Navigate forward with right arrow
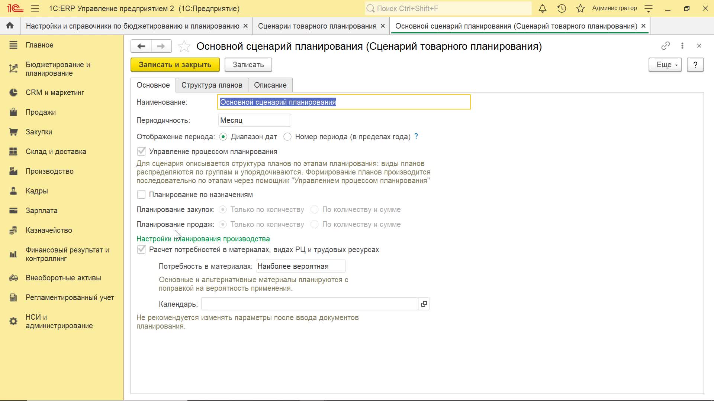 click(x=161, y=46)
